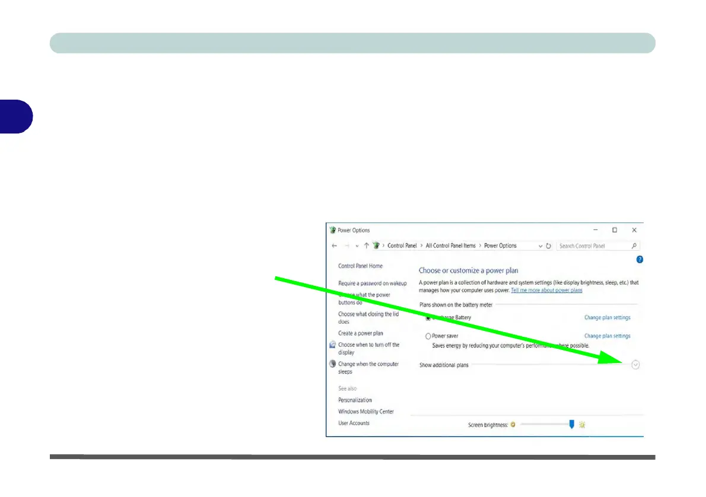Open Control Panel Home link
This screenshot has height=497, width=706.
360,266
